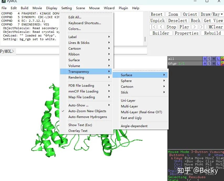The image size is (224, 181).
Task: Select Multi-Layer (Real-time OIT) mode
Action: click(x=140, y=112)
